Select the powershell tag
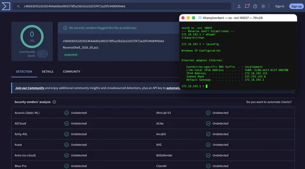Image resolution: width=305 pixels, height=169 pixels. [x=71, y=55]
